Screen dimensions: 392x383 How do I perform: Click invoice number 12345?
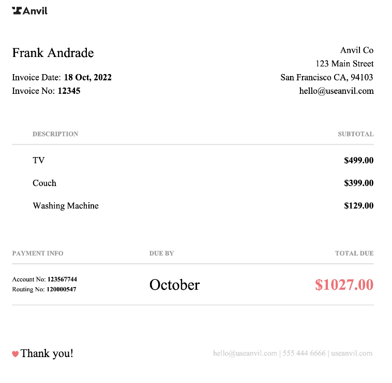coord(69,91)
